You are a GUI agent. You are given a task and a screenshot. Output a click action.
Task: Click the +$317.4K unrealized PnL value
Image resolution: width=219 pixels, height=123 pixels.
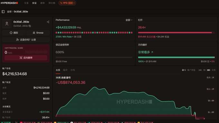[x=44, y=112]
